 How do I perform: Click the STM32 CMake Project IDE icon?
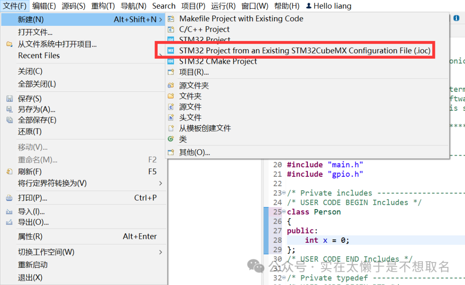click(x=171, y=62)
